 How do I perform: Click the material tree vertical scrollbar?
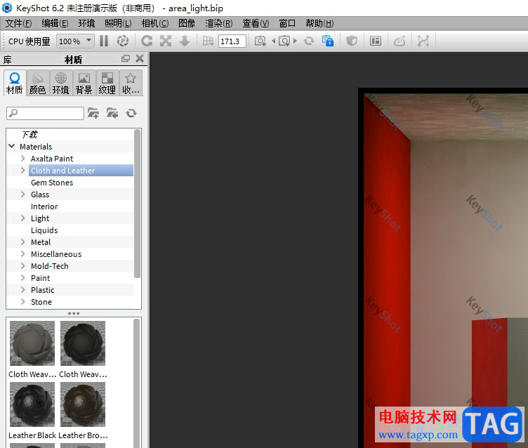point(137,204)
